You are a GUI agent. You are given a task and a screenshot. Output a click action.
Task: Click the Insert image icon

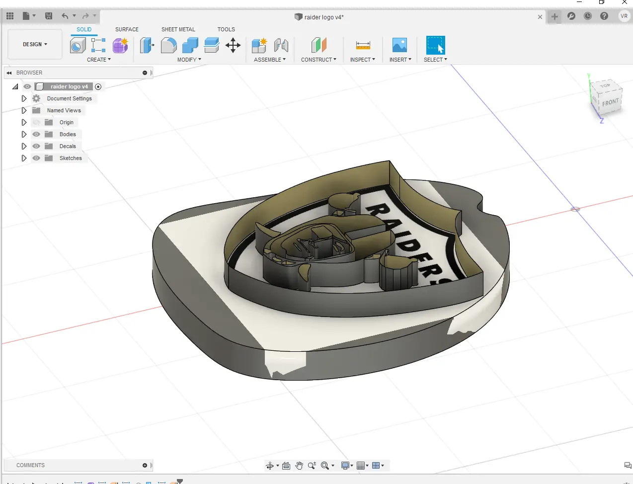[x=399, y=45]
